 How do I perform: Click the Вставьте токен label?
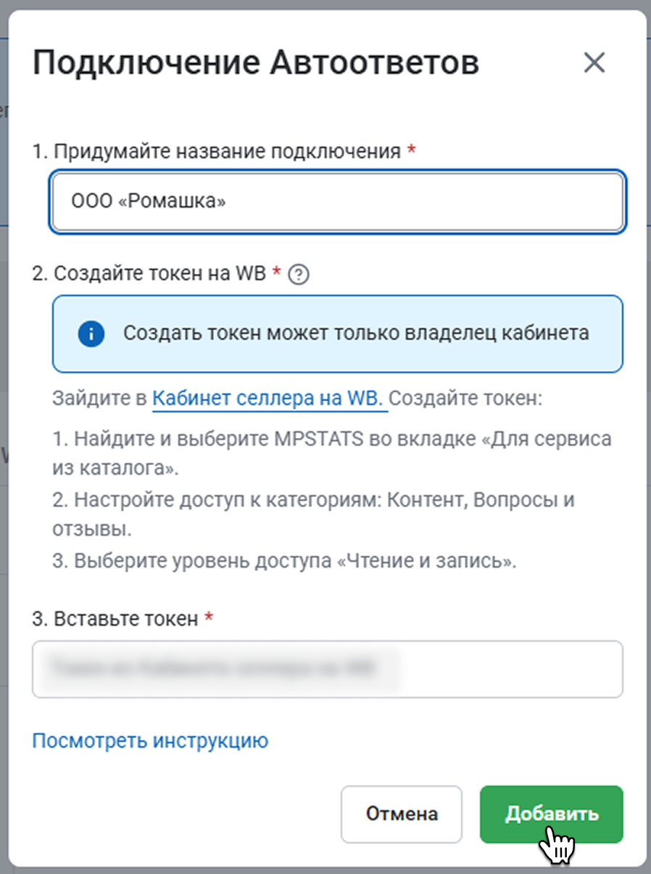pyautogui.click(x=115, y=618)
